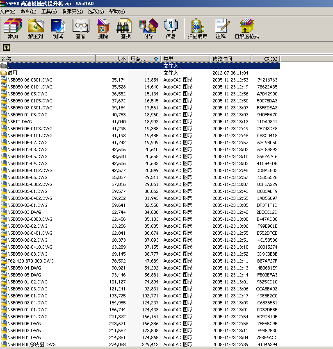Click the Add (添加) toolbar icon
Image resolution: width=333 pixels, height=349 pixels.
pyautogui.click(x=13, y=26)
